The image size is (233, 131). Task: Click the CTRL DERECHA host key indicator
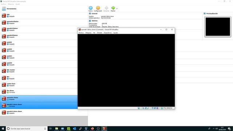167,108
